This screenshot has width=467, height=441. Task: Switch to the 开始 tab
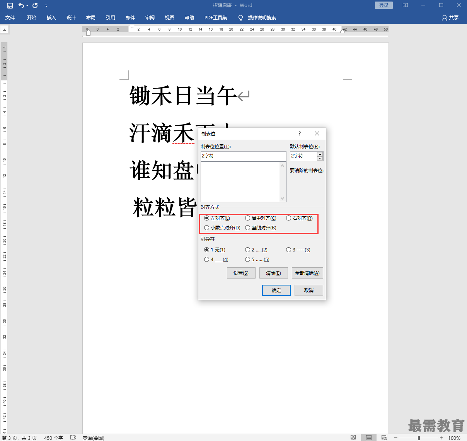(32, 18)
